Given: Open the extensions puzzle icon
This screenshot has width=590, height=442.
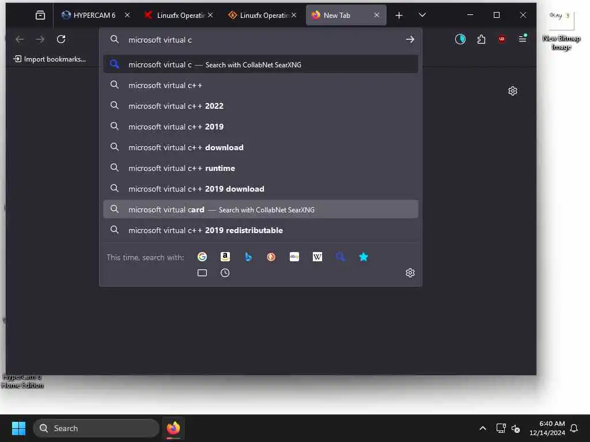Looking at the screenshot, I should point(481,39).
